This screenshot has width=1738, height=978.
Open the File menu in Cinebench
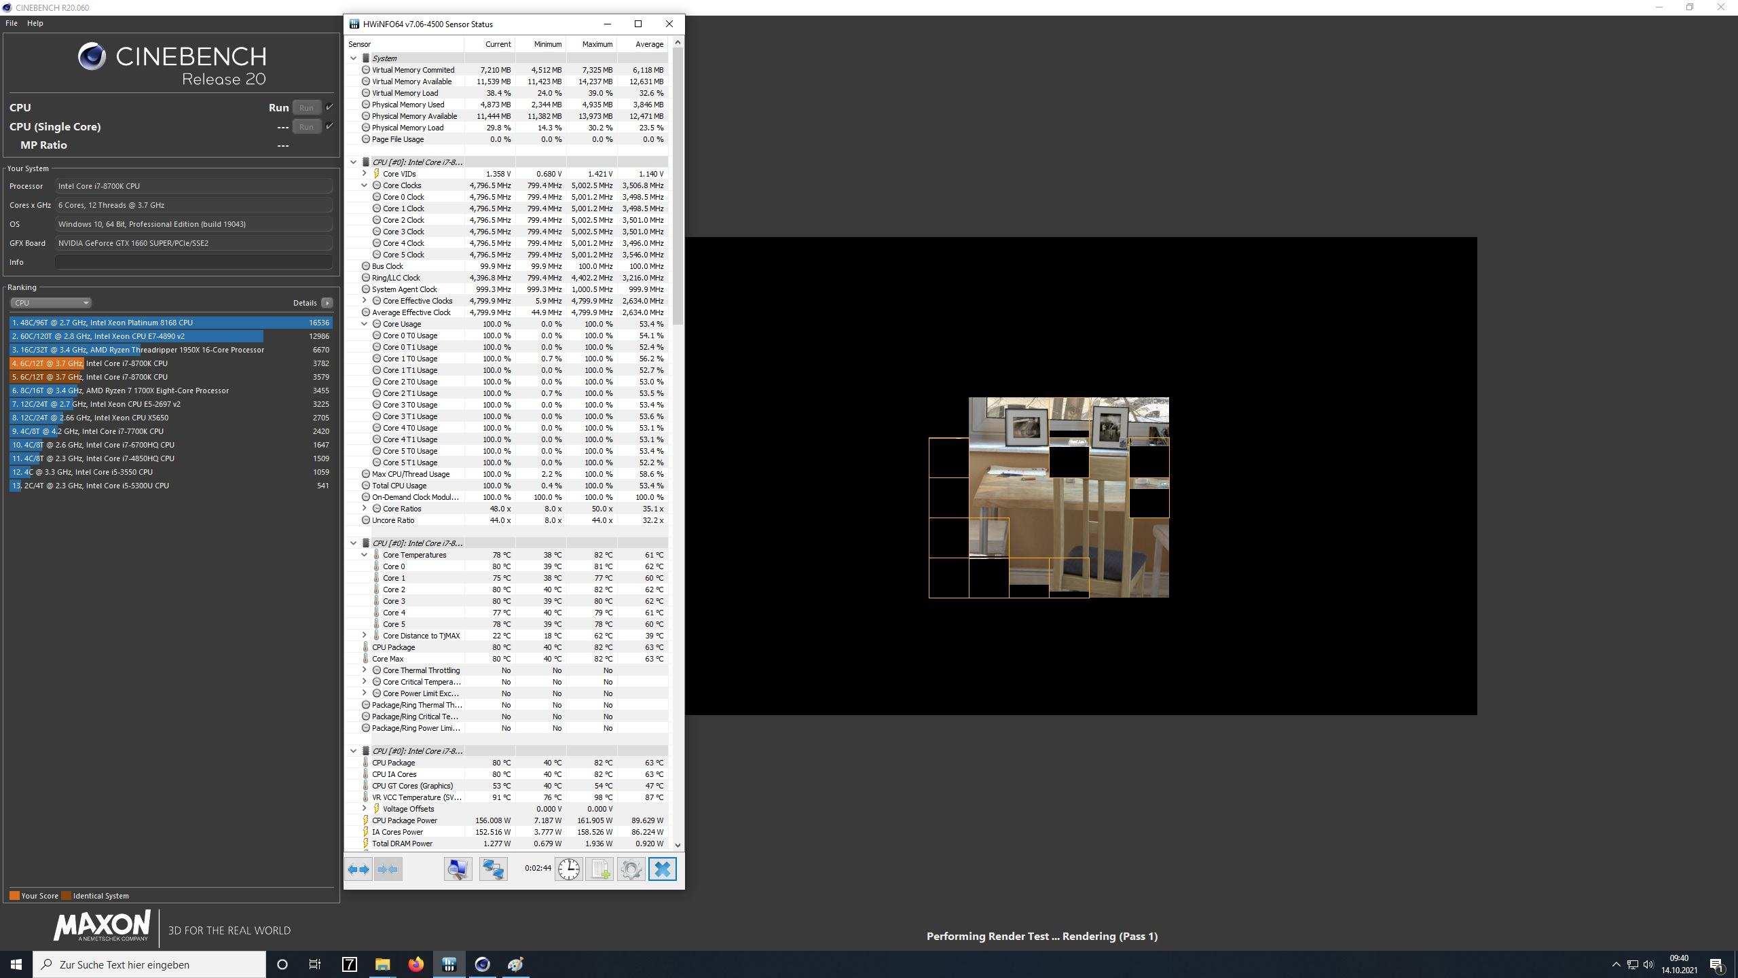pos(12,23)
